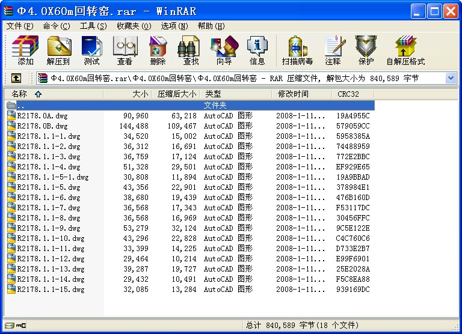Sort by 大小 column header
The width and height of the screenshot is (462, 334).
(x=127, y=94)
